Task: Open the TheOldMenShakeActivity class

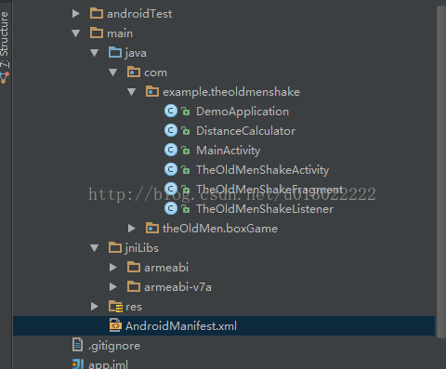Action: (263, 170)
